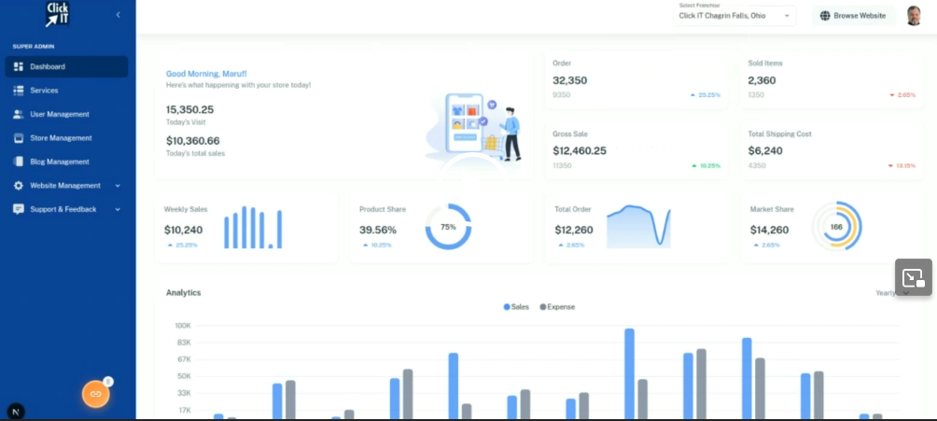Toggle the Expense series in chart legend

557,307
